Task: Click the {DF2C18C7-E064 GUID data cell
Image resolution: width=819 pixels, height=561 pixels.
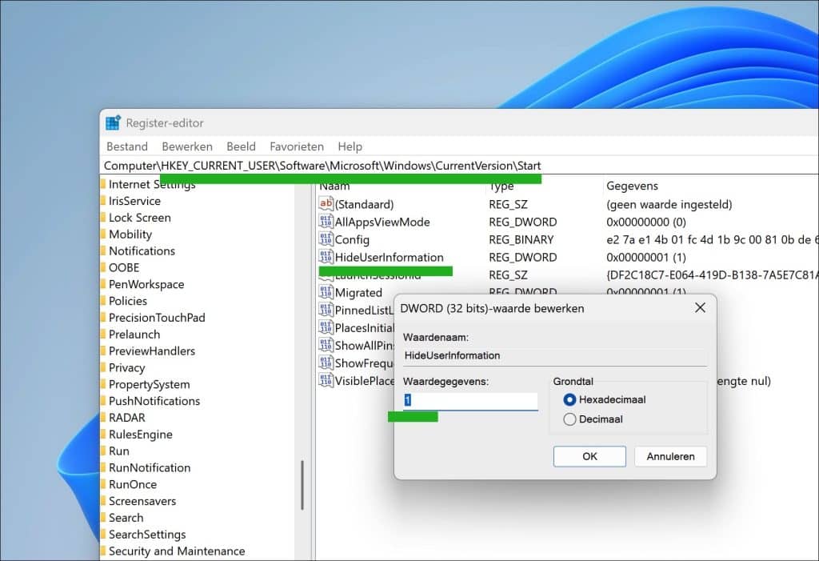Action: tap(711, 275)
